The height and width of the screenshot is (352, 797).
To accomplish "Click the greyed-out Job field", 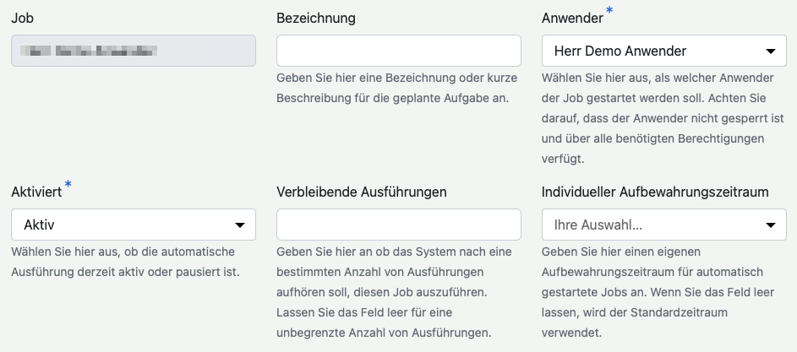I will tap(133, 51).
